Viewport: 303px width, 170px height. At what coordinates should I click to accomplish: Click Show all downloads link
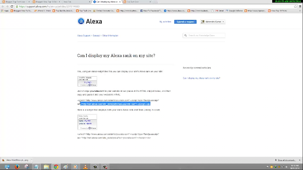coord(285,160)
